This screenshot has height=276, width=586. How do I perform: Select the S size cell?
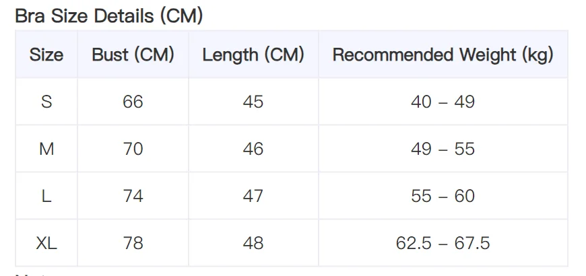pos(46,102)
